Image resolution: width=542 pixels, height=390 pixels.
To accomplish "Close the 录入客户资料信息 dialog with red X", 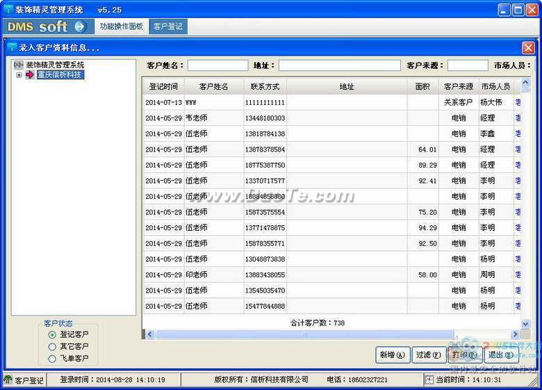I will (528, 48).
